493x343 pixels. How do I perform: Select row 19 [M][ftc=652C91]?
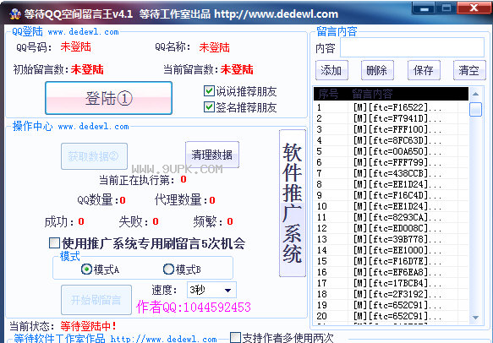[392, 305]
